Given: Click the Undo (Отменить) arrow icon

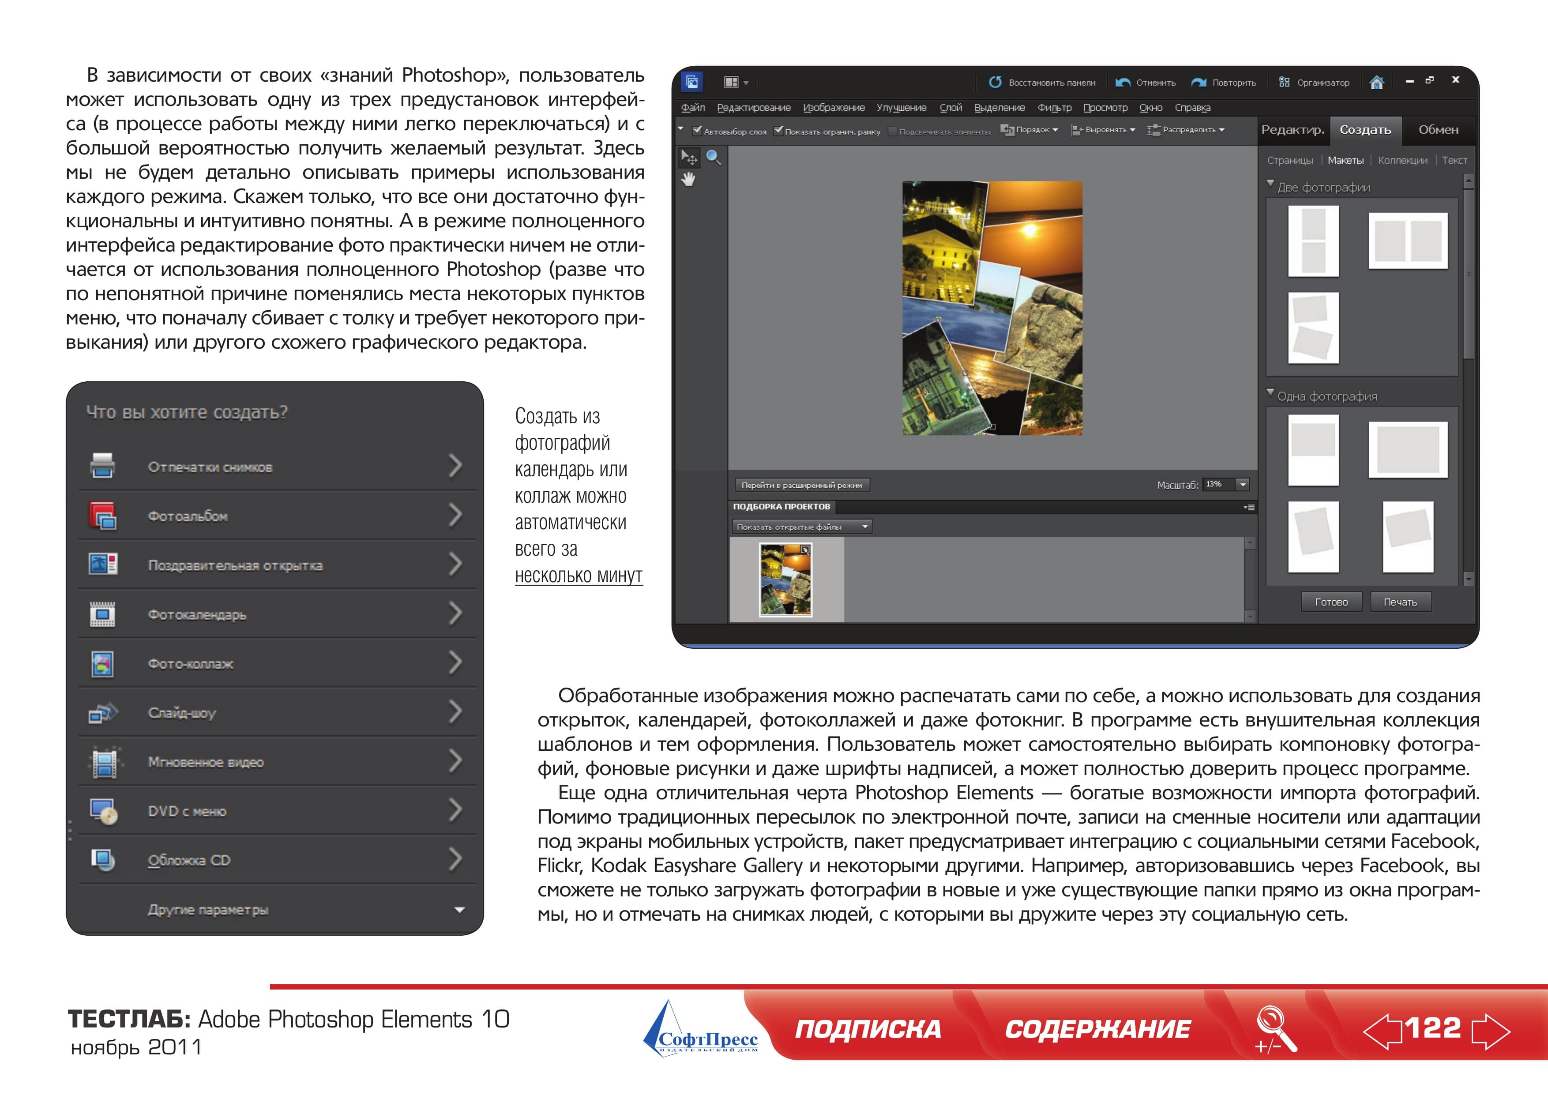Looking at the screenshot, I should 1123,82.
